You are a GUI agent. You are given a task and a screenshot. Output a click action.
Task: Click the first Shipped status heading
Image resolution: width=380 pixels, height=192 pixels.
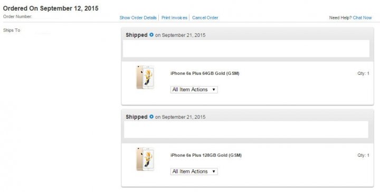click(x=137, y=35)
